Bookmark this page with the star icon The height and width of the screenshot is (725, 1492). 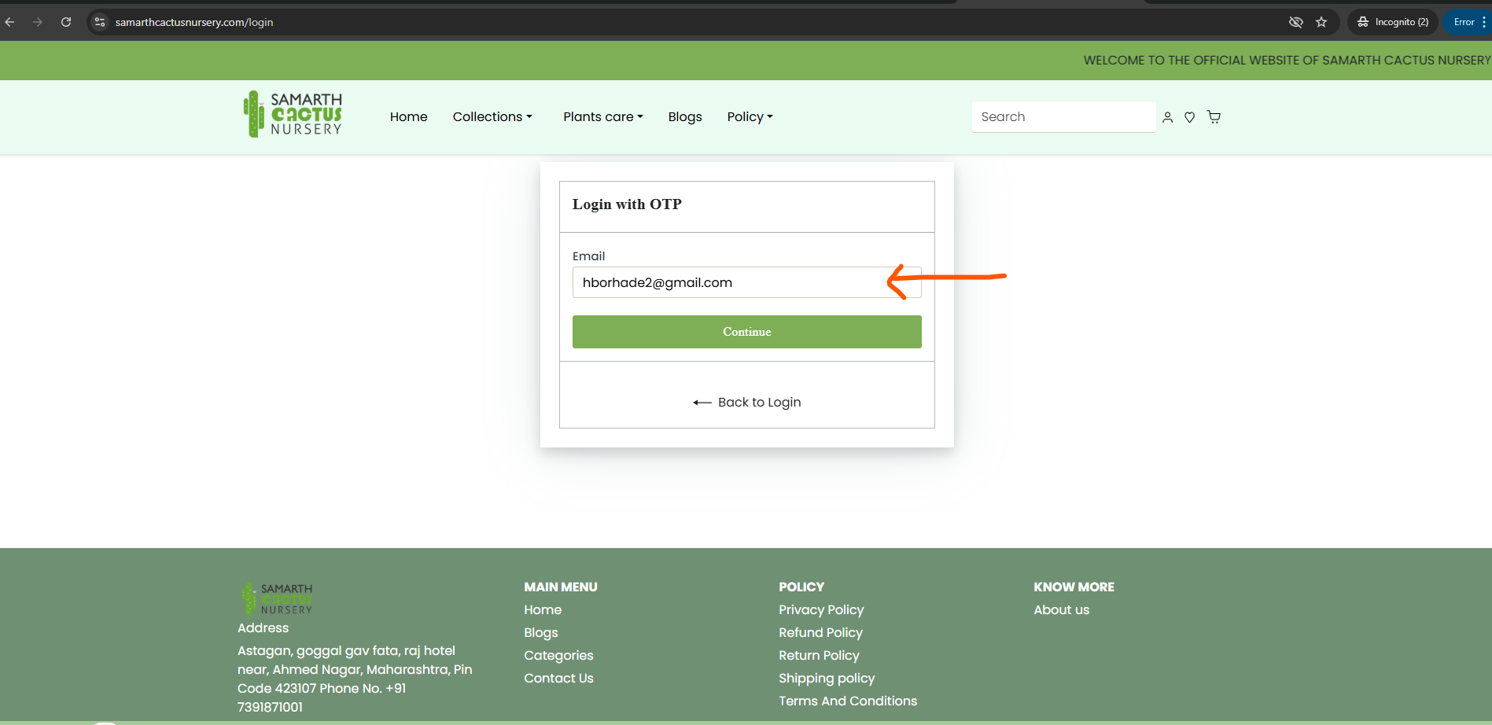coord(1321,22)
